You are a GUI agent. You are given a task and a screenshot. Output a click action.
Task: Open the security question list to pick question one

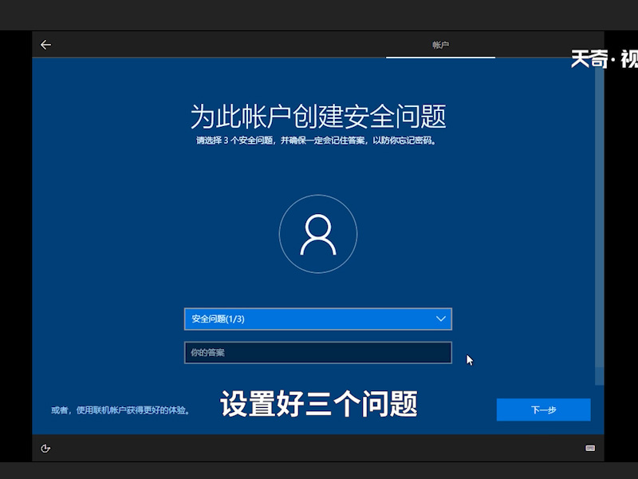pos(318,319)
